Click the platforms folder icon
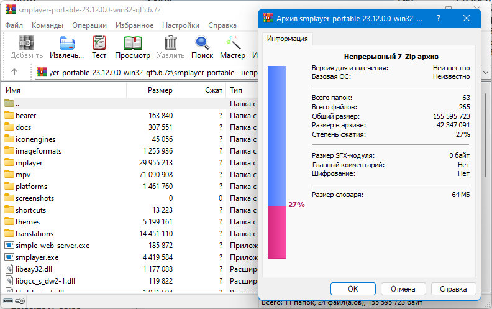 [x=9, y=187]
